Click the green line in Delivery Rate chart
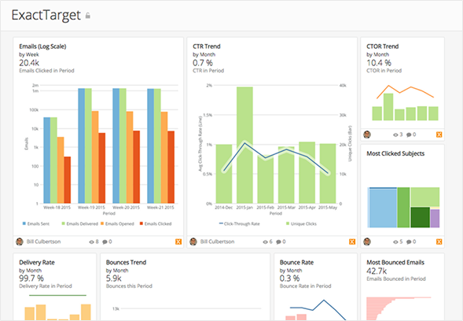Screen dimensions: 463x321 (57, 295)
